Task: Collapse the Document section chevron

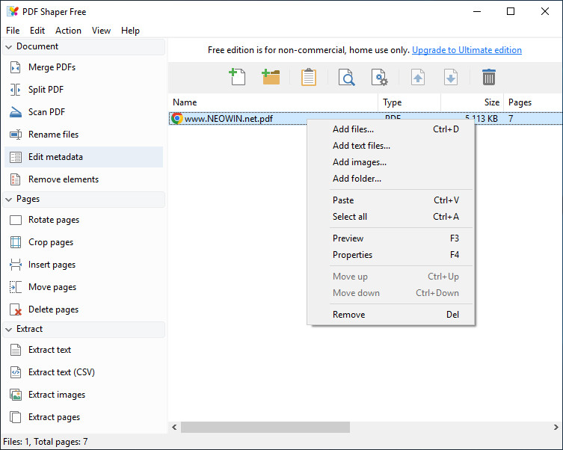Action: 9,47
